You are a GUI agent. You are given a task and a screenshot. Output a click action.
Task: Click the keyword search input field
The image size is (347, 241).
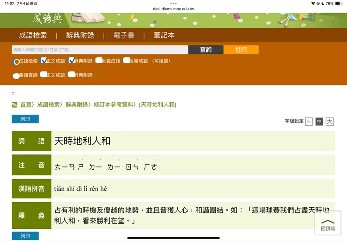point(100,50)
